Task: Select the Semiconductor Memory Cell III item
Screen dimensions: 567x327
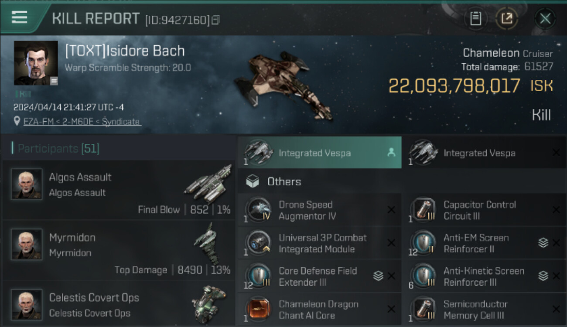Action: (x=484, y=309)
